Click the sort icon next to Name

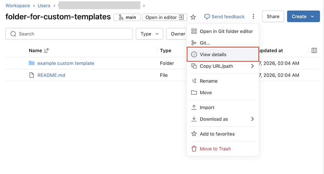point(46,51)
